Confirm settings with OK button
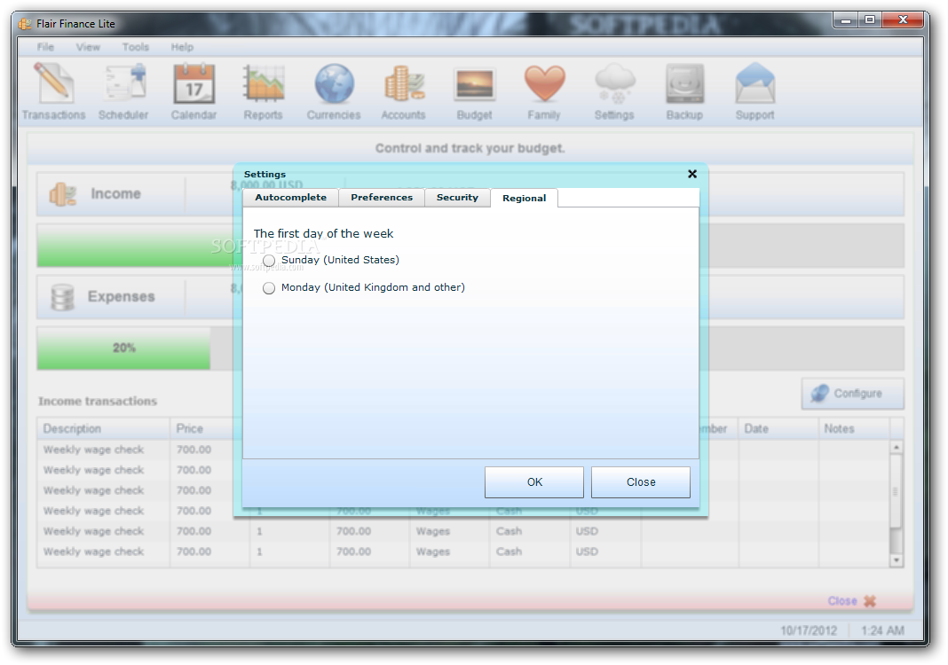This screenshot has height=665, width=948. pos(534,482)
